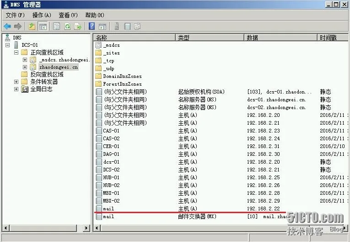Select the mail 邮件交换器(MX) record
This screenshot has width=350, height=242.
(221, 216)
